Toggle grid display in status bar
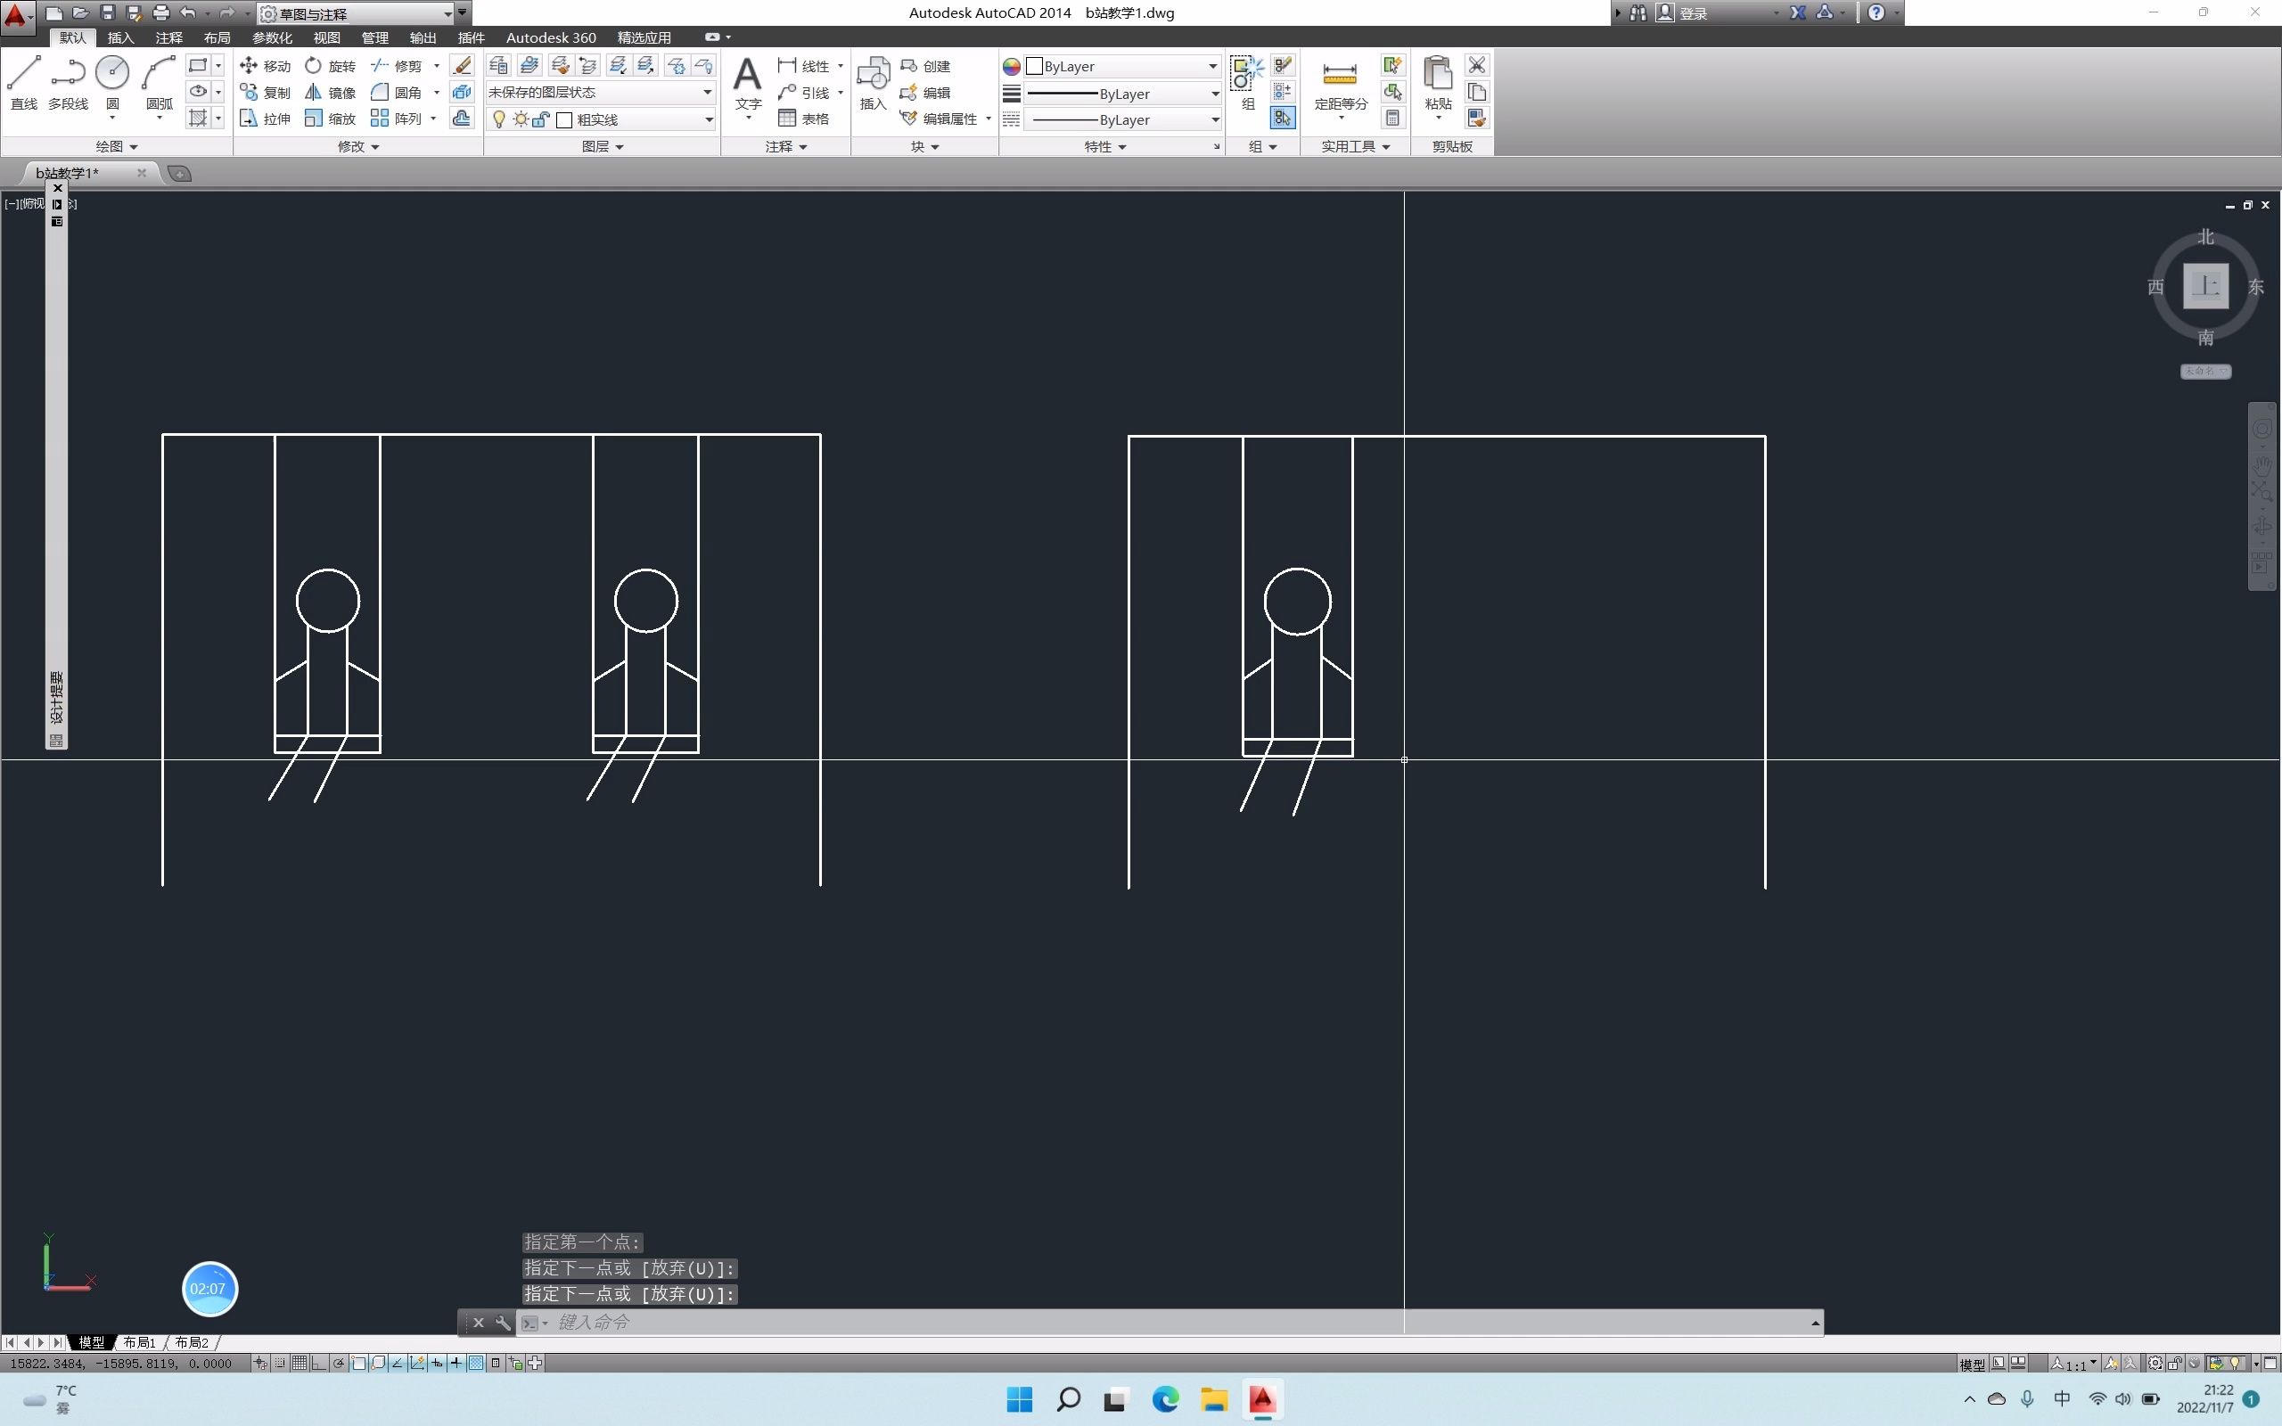 pyautogui.click(x=299, y=1363)
